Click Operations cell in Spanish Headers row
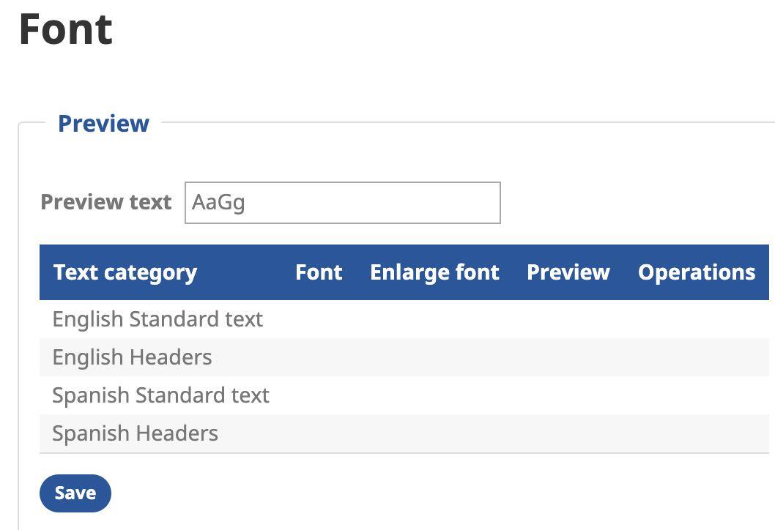 pos(696,433)
